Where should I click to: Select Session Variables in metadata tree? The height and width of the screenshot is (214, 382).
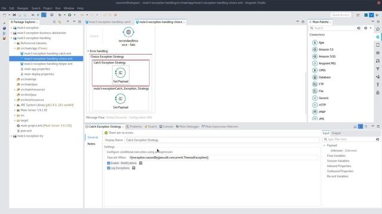tap(338, 161)
